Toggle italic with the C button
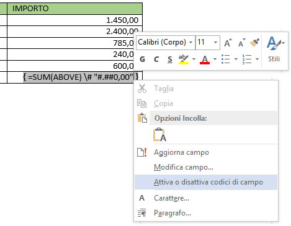 (156, 59)
